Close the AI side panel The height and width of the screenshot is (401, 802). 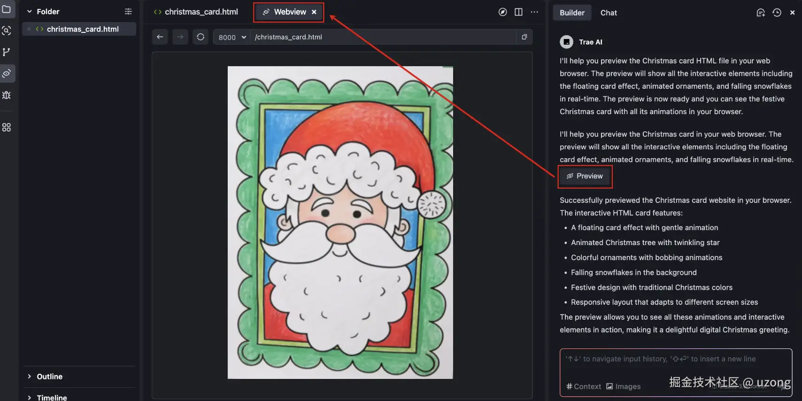(793, 13)
